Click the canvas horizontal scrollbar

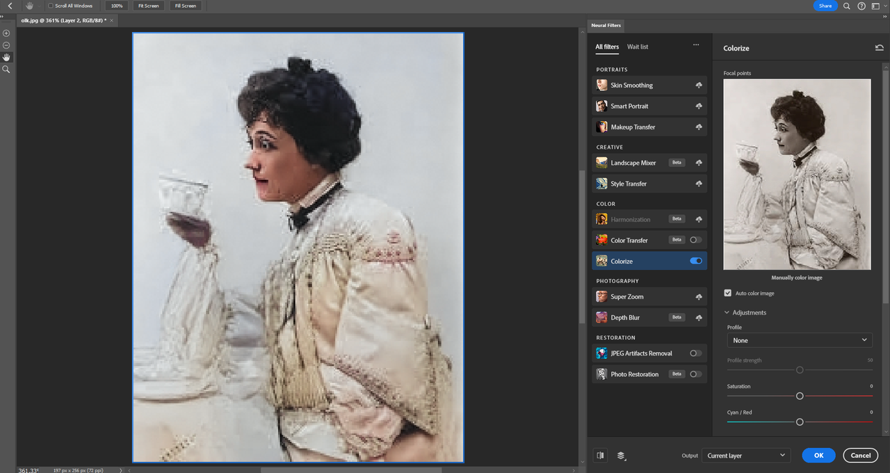coord(350,470)
